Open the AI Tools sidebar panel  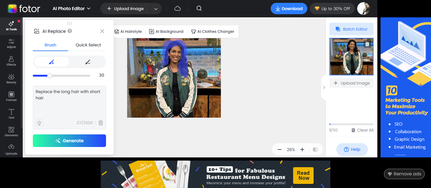tap(11, 26)
